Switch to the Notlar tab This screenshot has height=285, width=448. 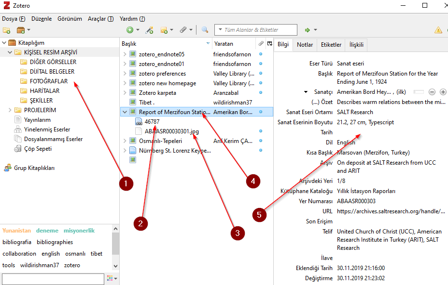coord(305,45)
